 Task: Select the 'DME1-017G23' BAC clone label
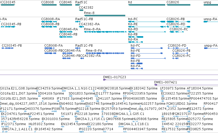pos(115,77)
